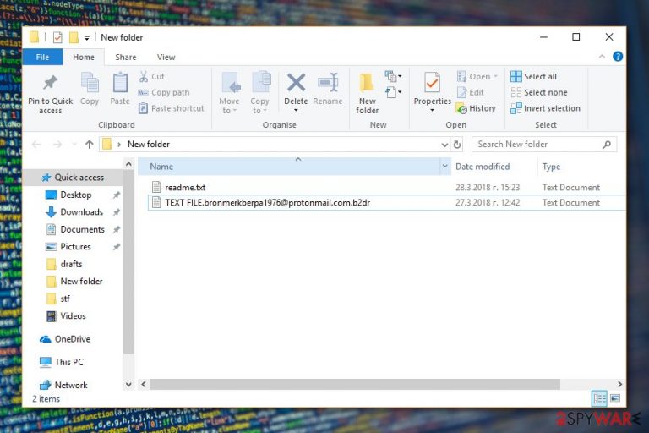Select readme.txt file

(x=184, y=187)
